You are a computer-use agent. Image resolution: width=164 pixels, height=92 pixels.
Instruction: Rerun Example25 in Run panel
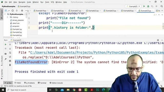click(6, 44)
